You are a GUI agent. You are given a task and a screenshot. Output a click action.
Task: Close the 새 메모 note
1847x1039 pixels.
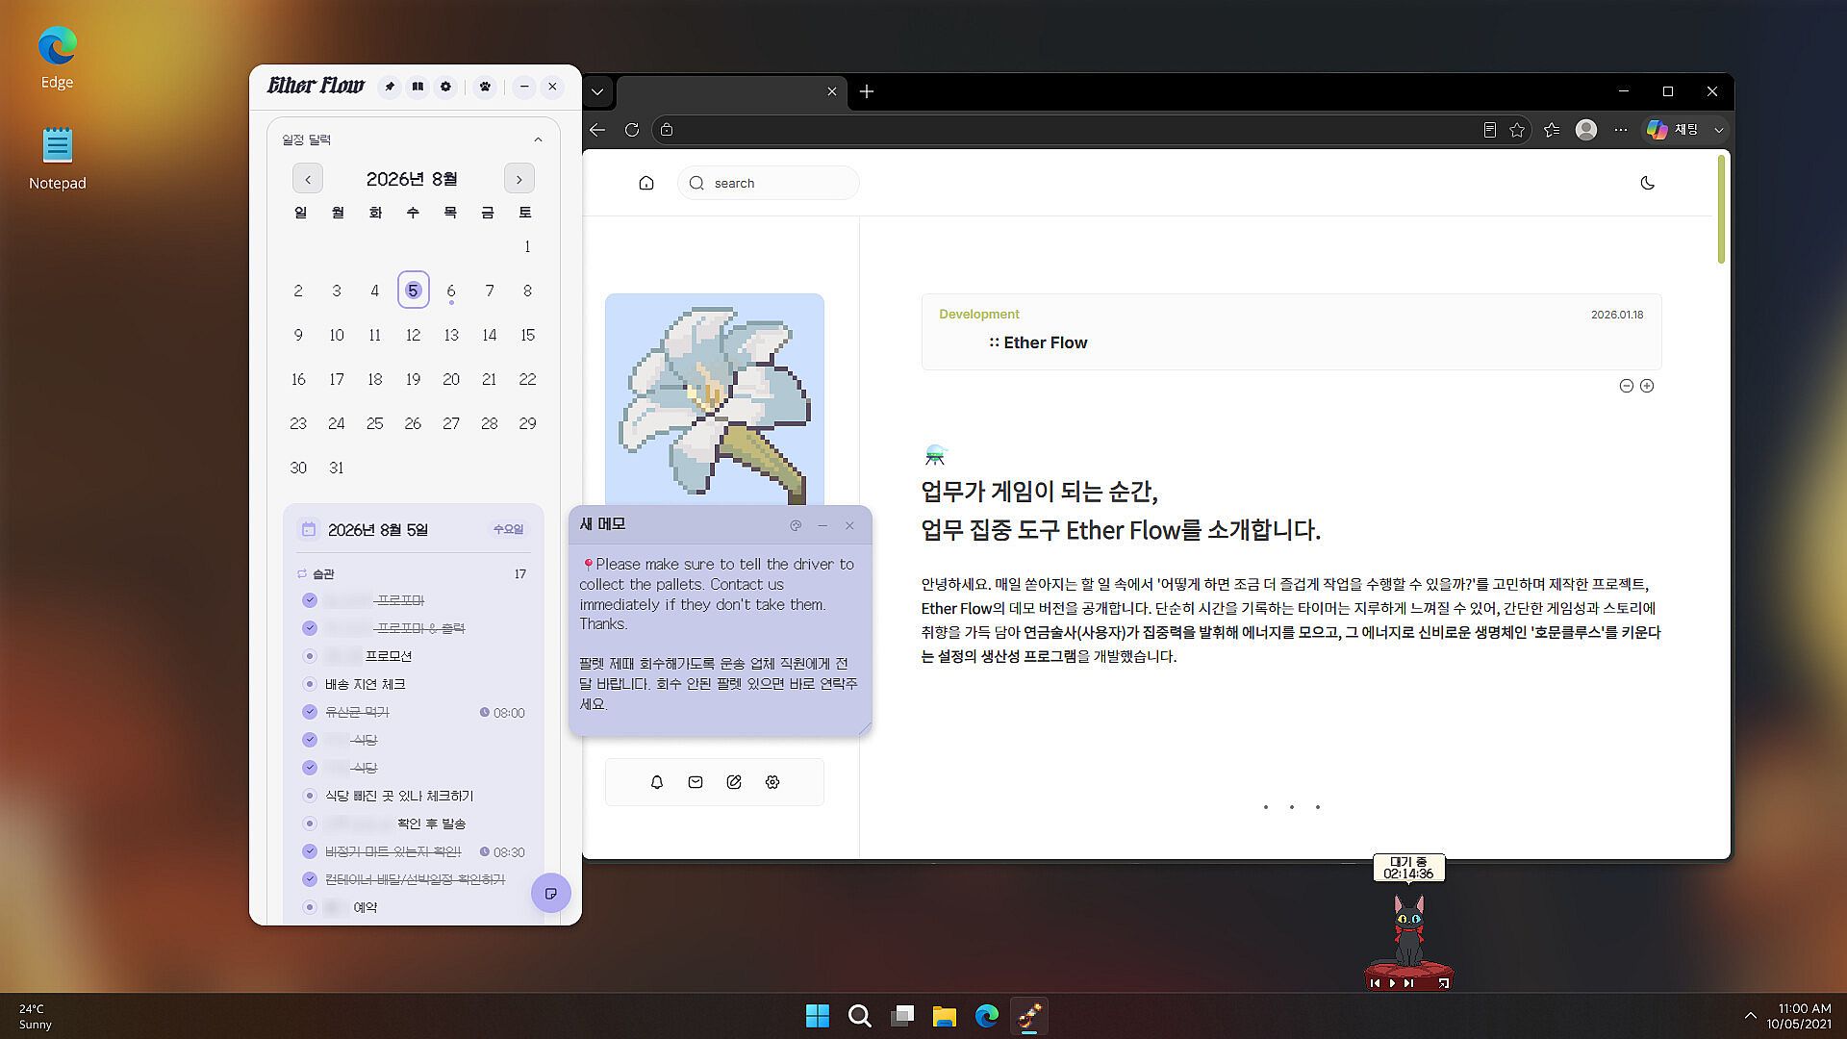point(849,525)
